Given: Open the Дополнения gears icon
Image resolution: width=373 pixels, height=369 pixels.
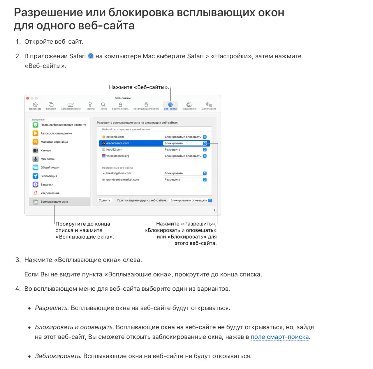Looking at the screenshot, I should point(209,105).
